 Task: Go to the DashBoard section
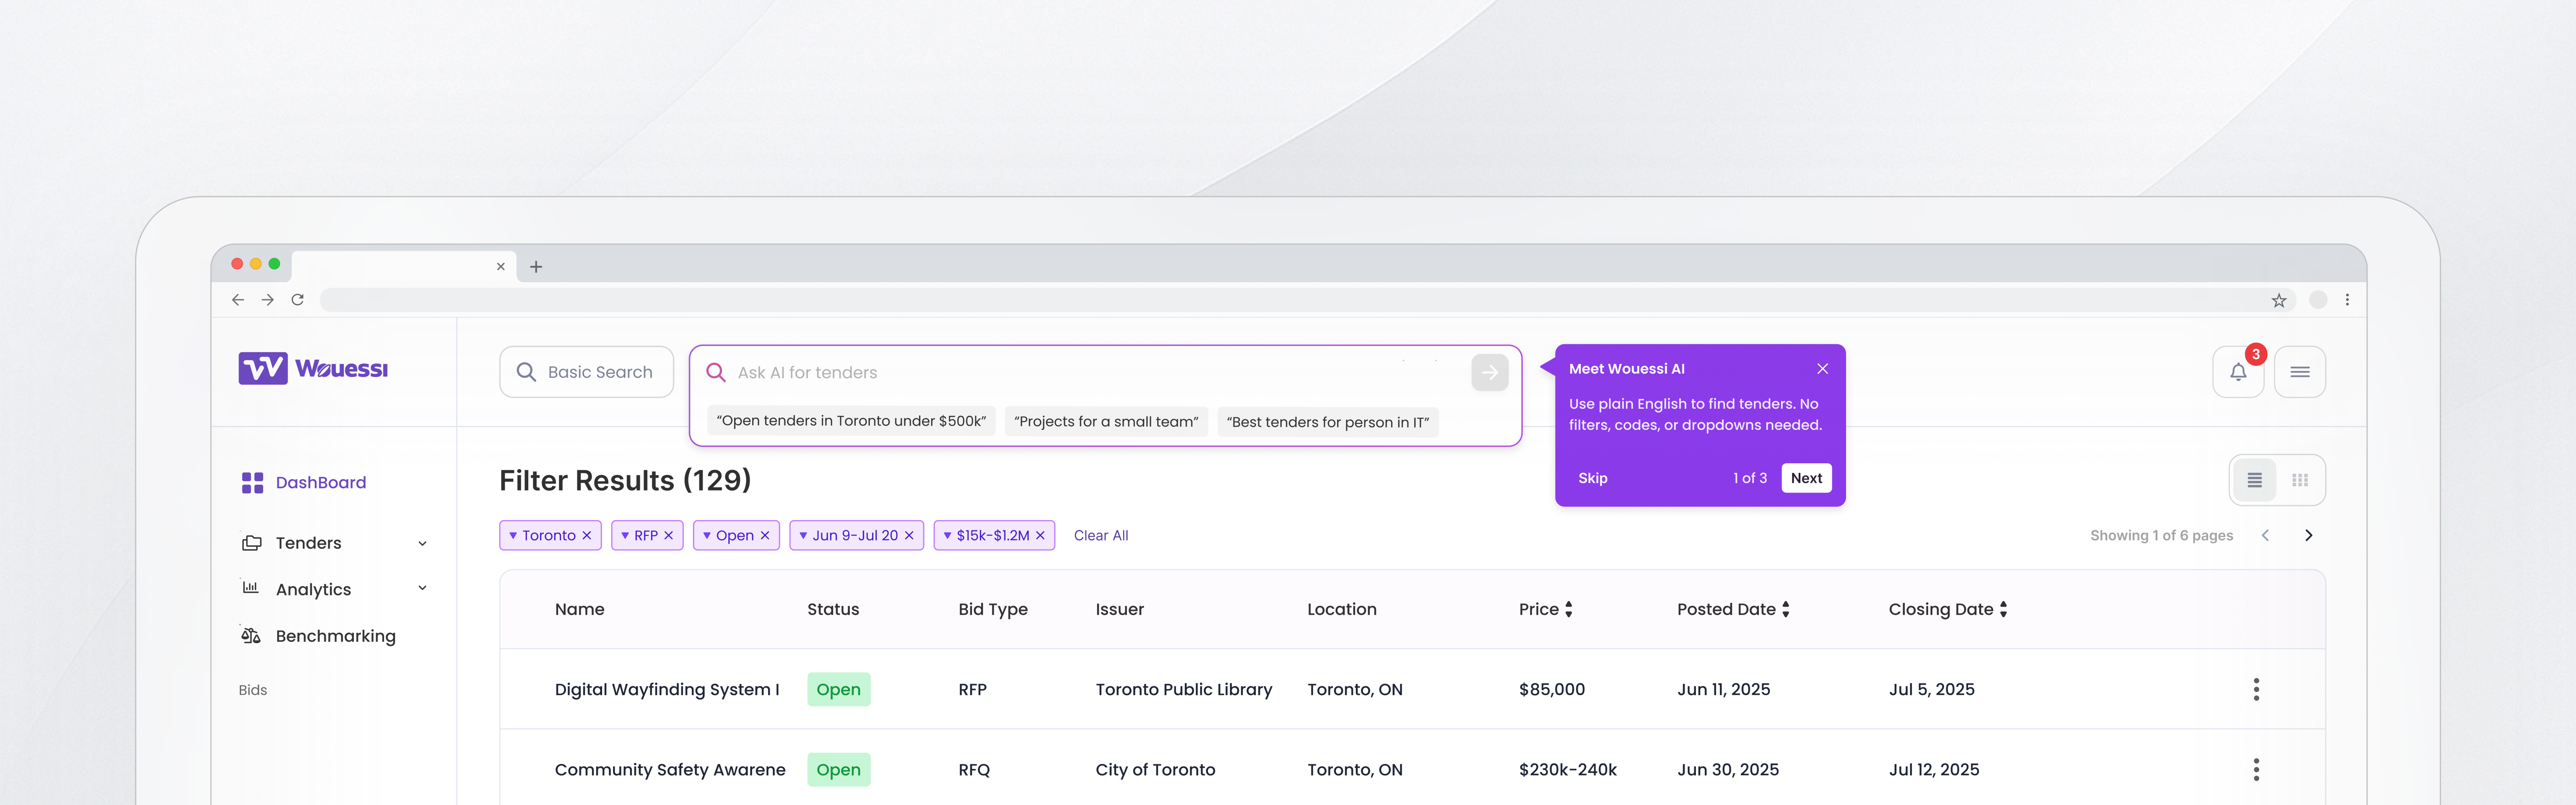tap(320, 483)
